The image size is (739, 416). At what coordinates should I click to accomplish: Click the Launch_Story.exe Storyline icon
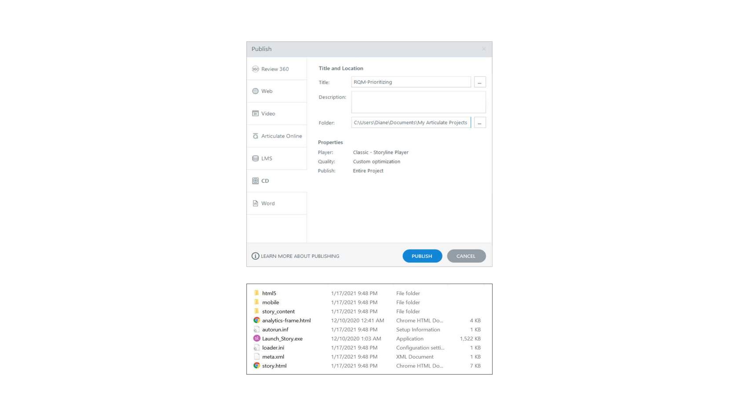(x=256, y=338)
